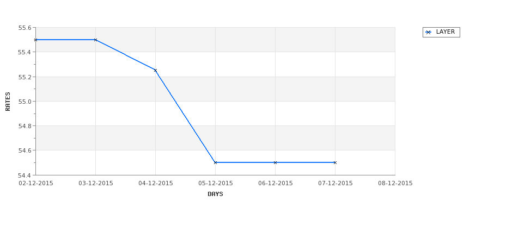Click the LAYER legend marker icon
The height and width of the screenshot is (233, 531).
(429, 33)
